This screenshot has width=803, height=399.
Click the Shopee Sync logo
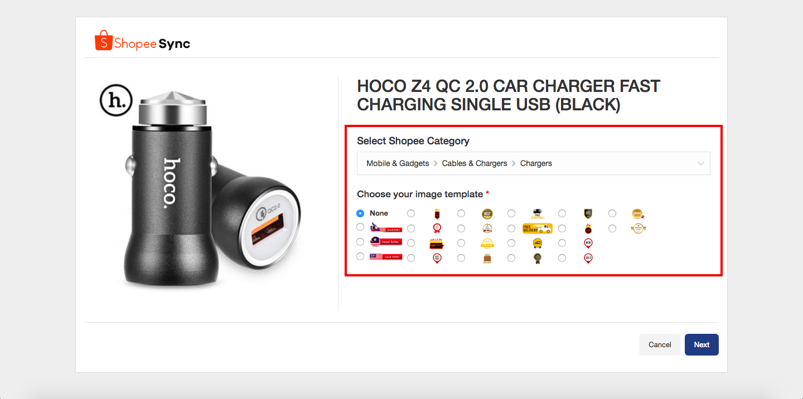pyautogui.click(x=143, y=41)
